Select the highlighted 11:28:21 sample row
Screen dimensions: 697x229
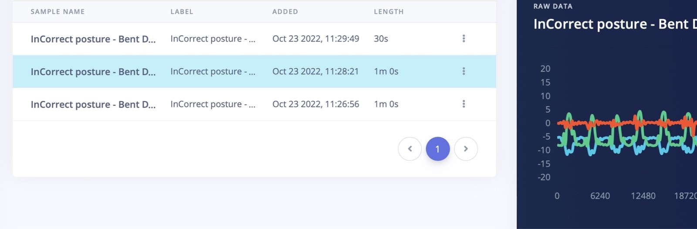[254, 71]
